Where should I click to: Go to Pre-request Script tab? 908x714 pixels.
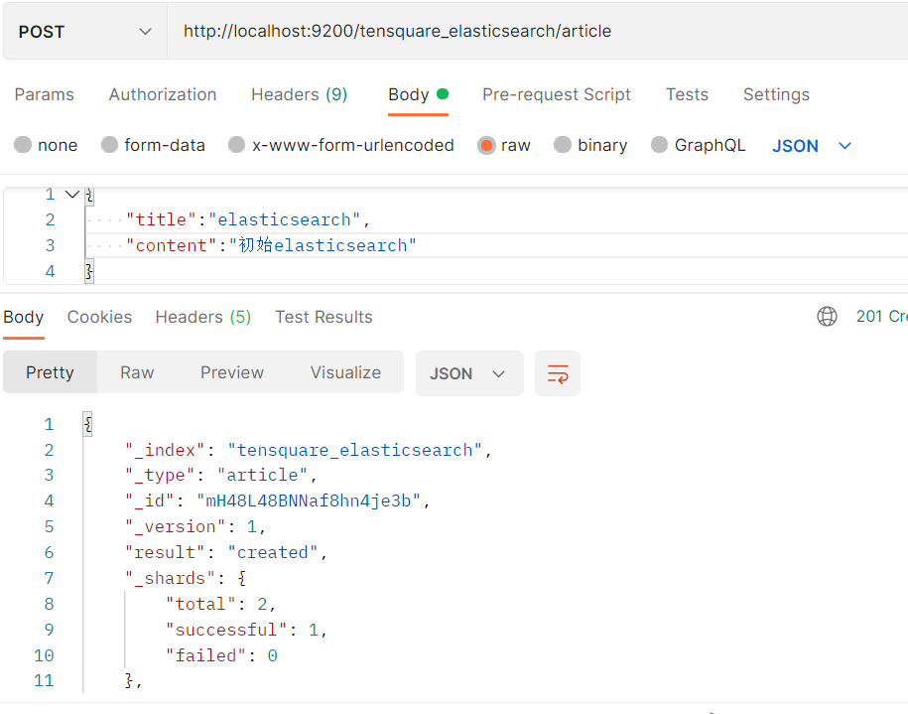[x=556, y=94]
